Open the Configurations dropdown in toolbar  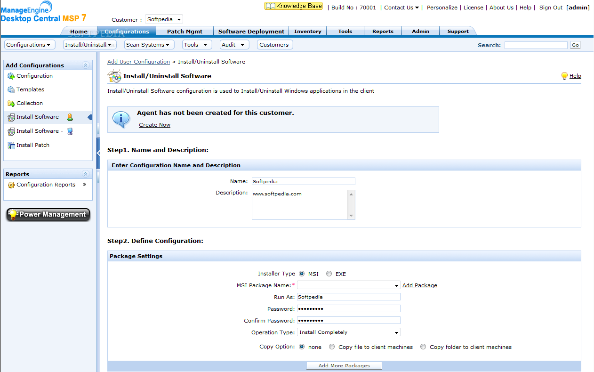30,45
